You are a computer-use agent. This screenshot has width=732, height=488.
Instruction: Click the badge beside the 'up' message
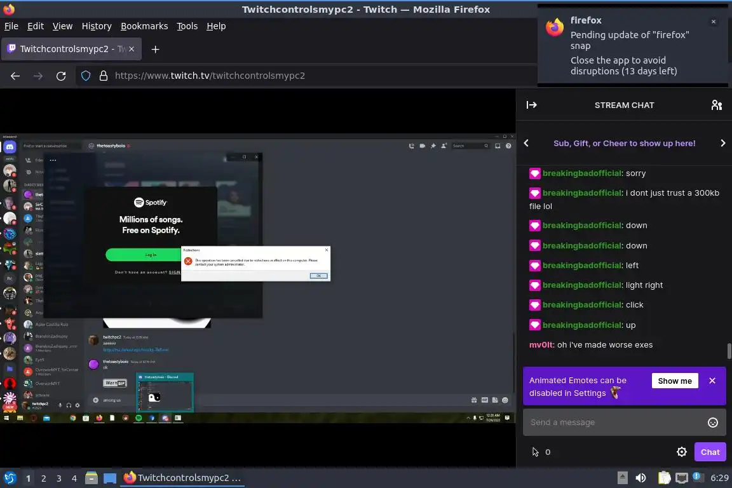[534, 325]
